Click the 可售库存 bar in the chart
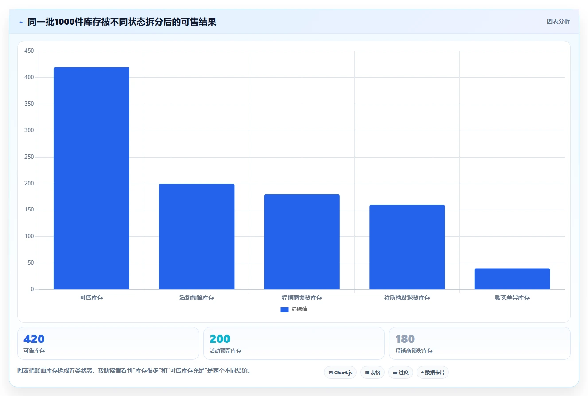This screenshot has width=588, height=396. (91, 178)
